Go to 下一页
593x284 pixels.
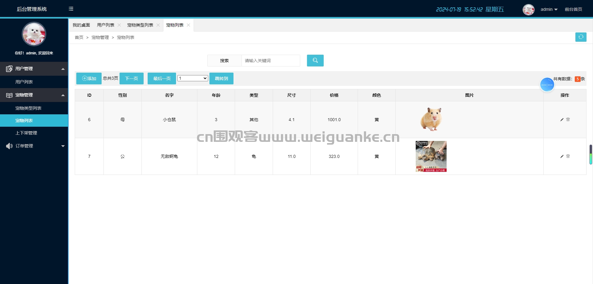[x=132, y=78]
